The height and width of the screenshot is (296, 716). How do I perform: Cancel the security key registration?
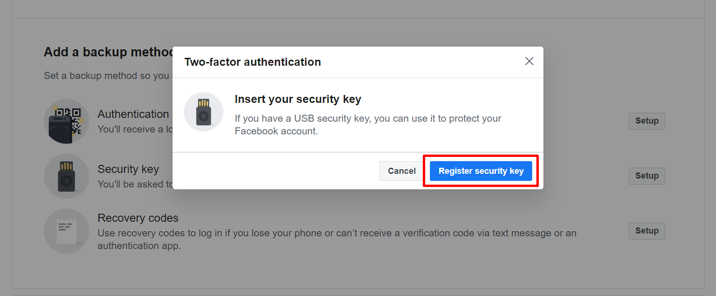pyautogui.click(x=402, y=171)
